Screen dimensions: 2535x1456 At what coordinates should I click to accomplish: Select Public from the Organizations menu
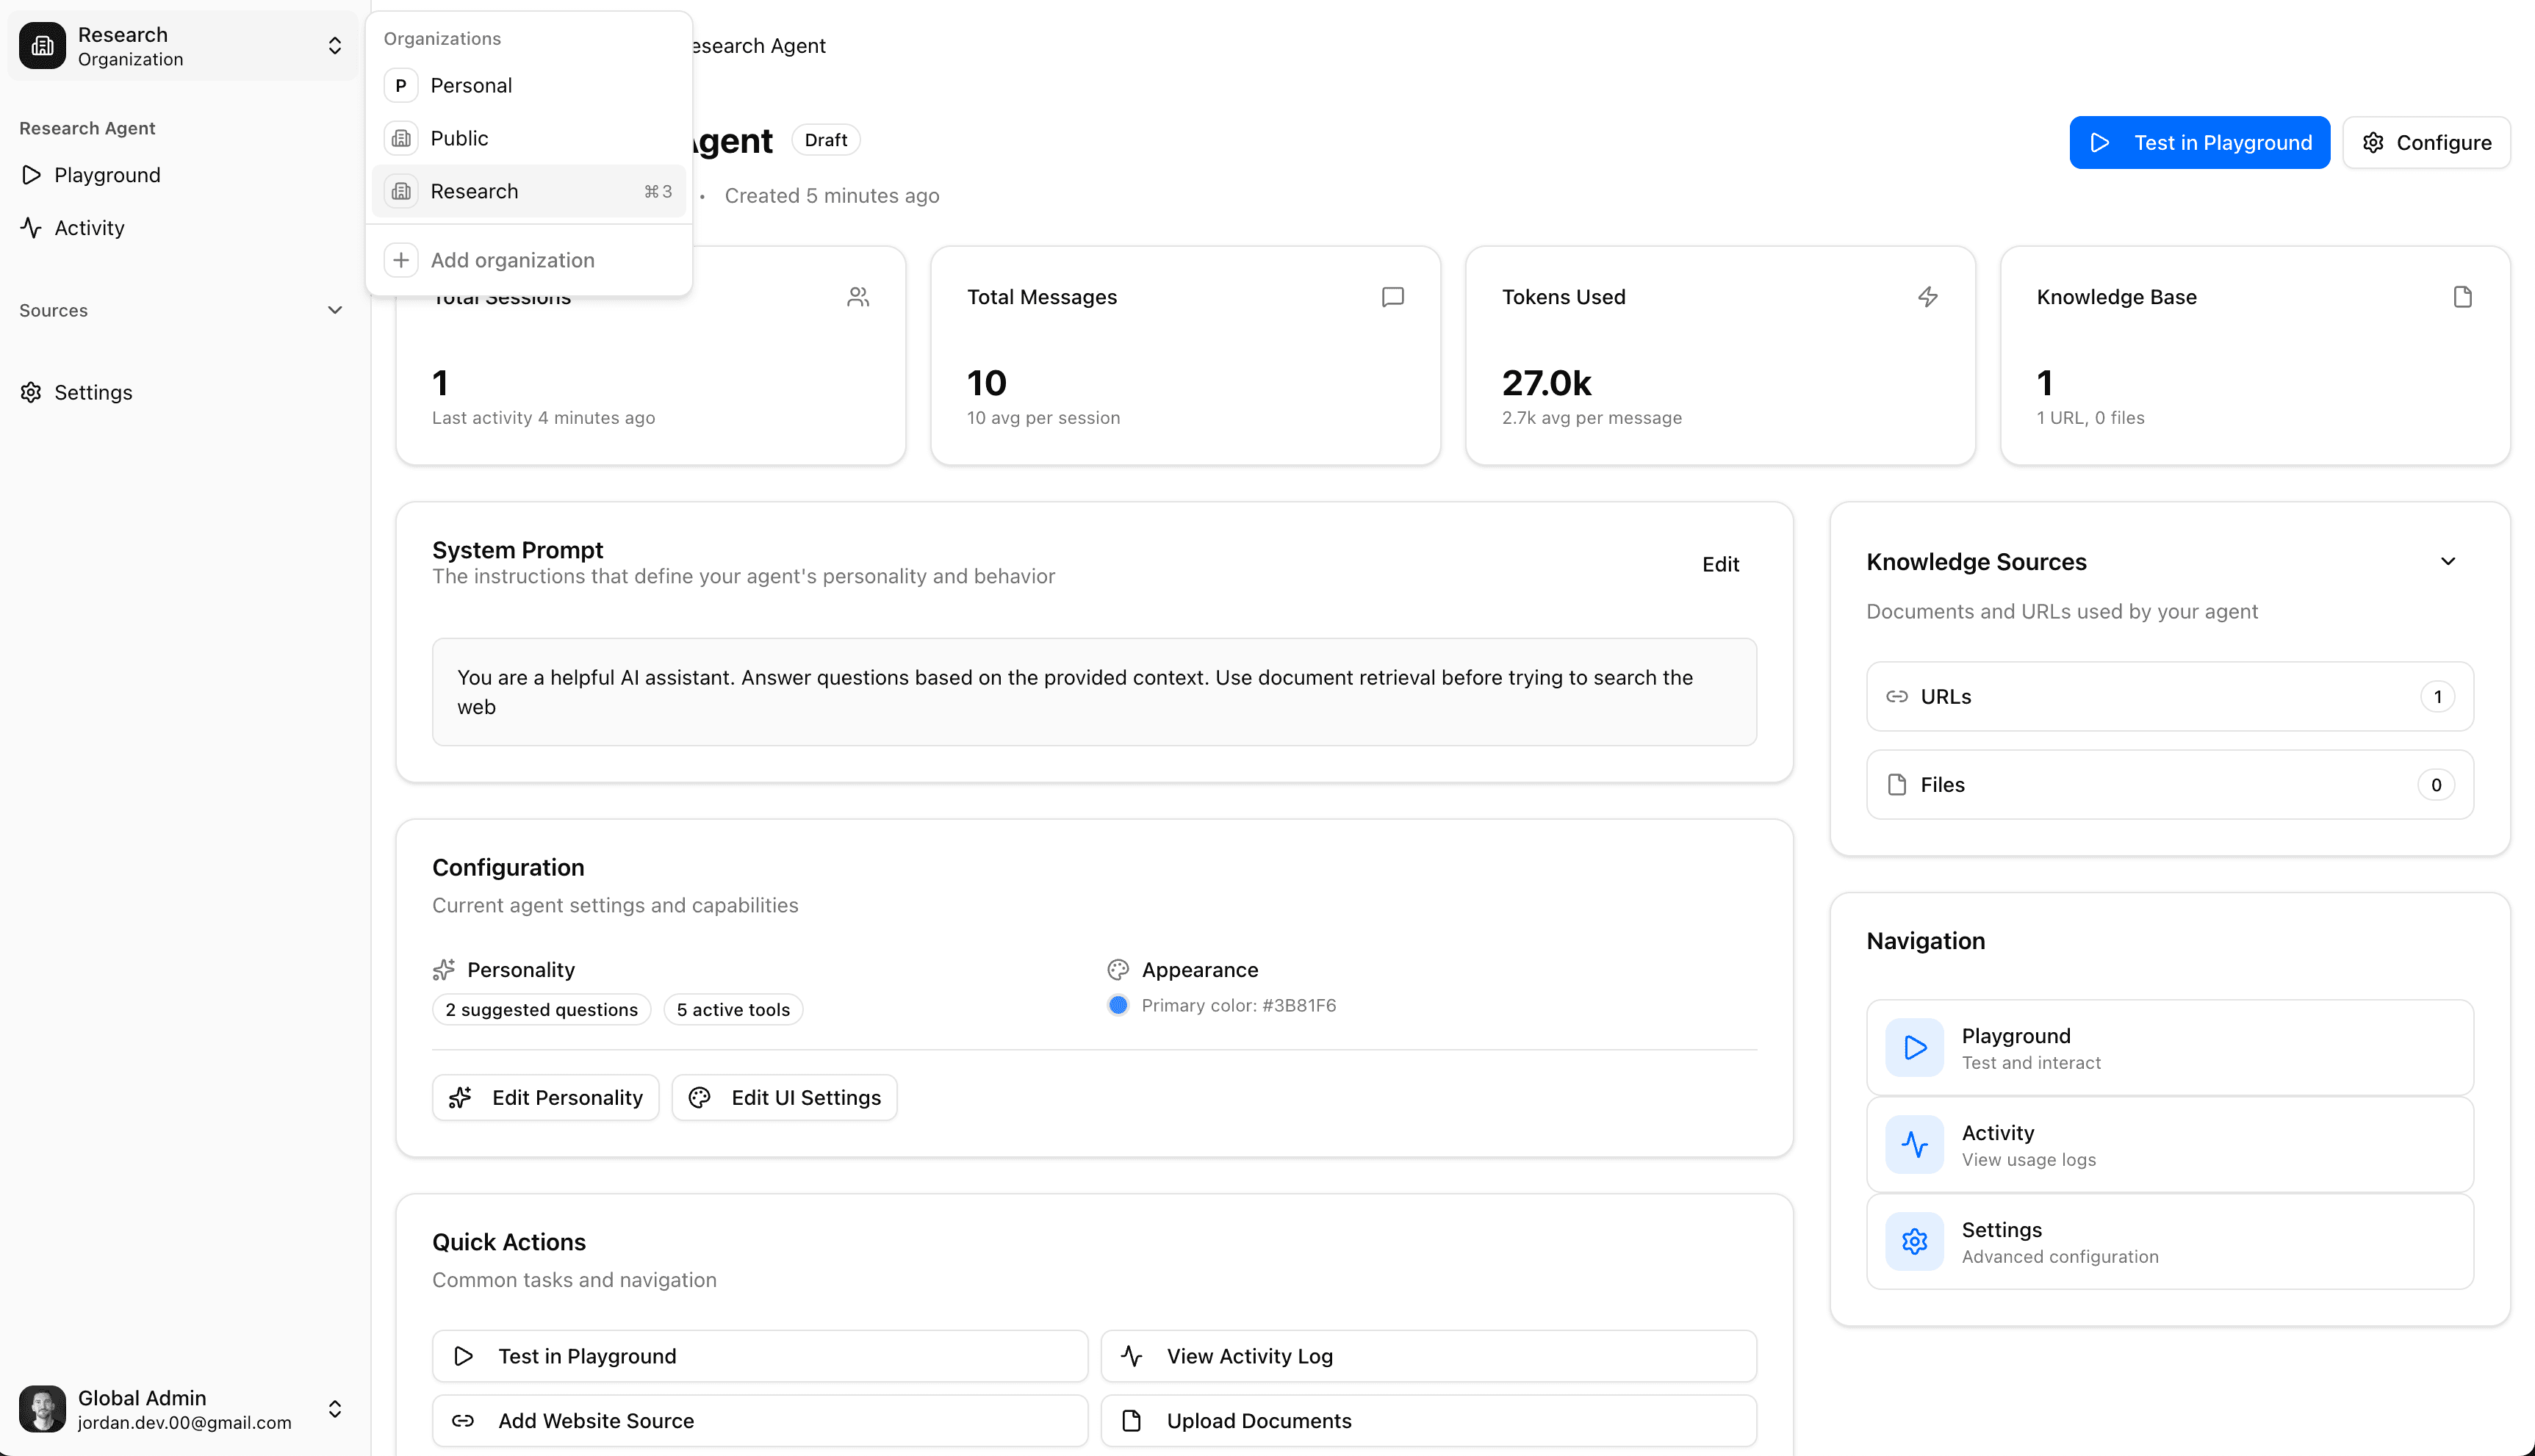(x=459, y=138)
